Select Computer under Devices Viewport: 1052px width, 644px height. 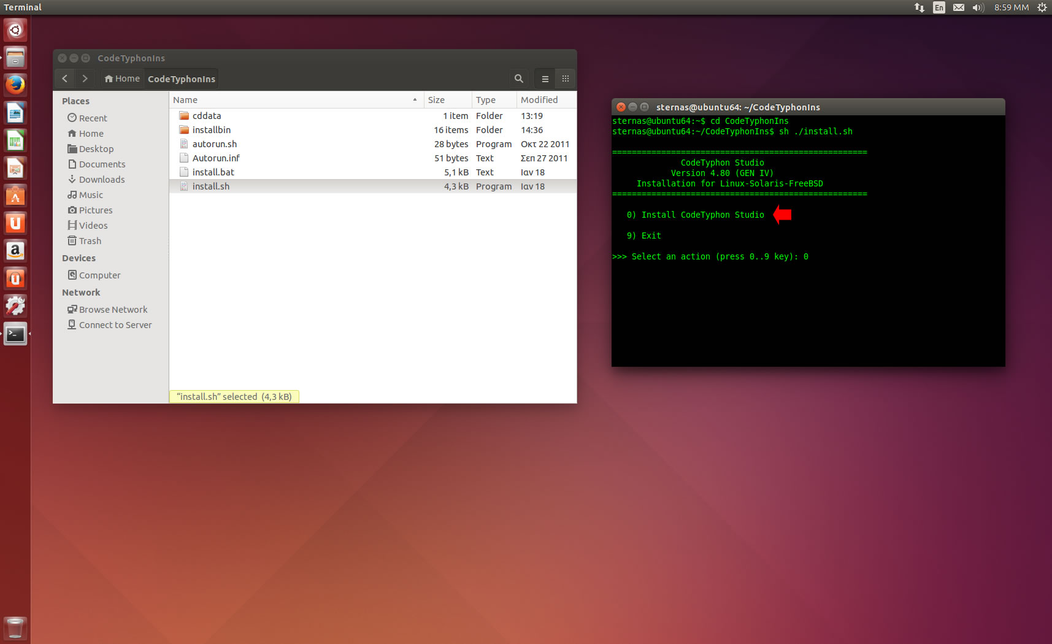coord(94,275)
